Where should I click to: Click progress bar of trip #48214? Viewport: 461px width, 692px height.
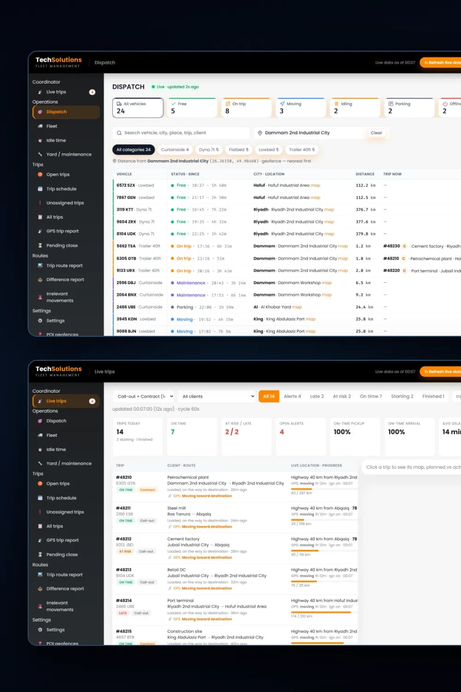(x=324, y=612)
